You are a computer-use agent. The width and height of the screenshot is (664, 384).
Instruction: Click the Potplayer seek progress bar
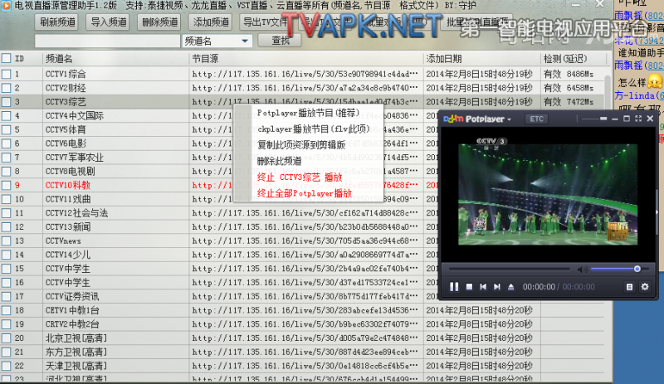click(x=510, y=269)
